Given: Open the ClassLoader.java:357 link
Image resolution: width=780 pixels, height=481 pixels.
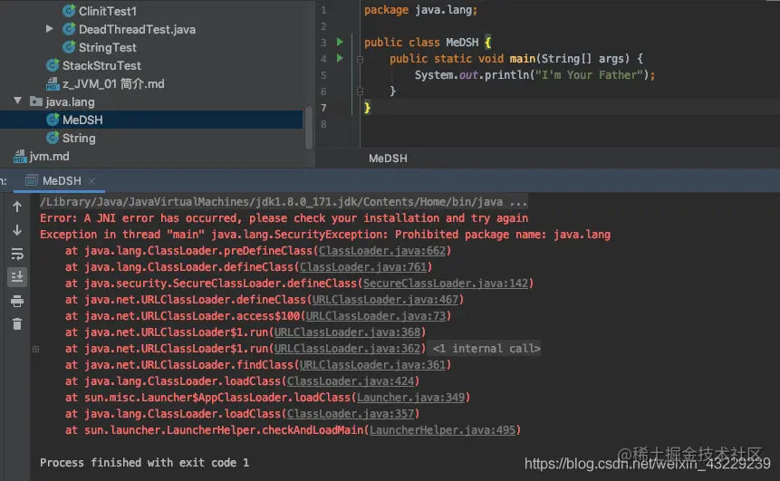Looking at the screenshot, I should (x=351, y=414).
